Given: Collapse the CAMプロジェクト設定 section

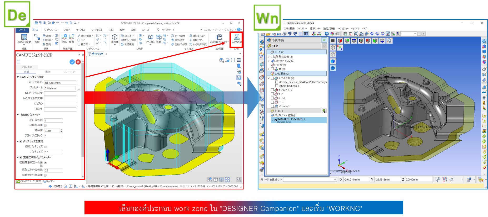Looking at the screenshot, I should click(18, 77).
